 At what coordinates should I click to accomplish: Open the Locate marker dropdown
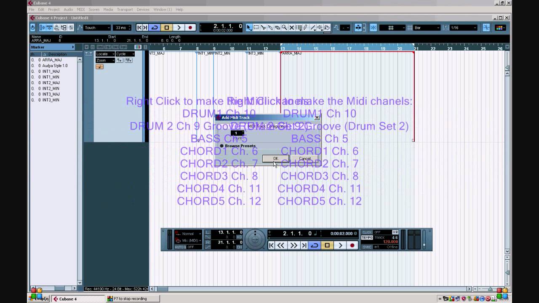point(105,54)
